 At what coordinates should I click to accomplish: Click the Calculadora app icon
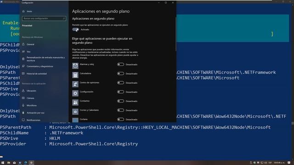click(x=75, y=75)
